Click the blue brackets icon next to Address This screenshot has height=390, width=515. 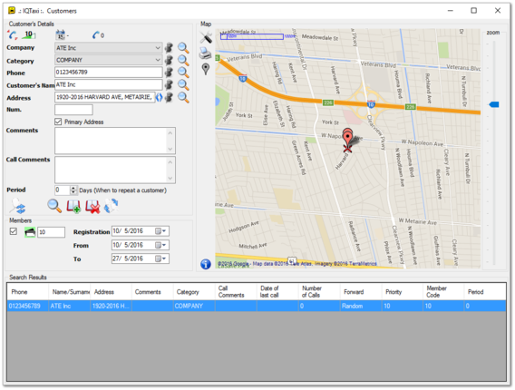(160, 97)
